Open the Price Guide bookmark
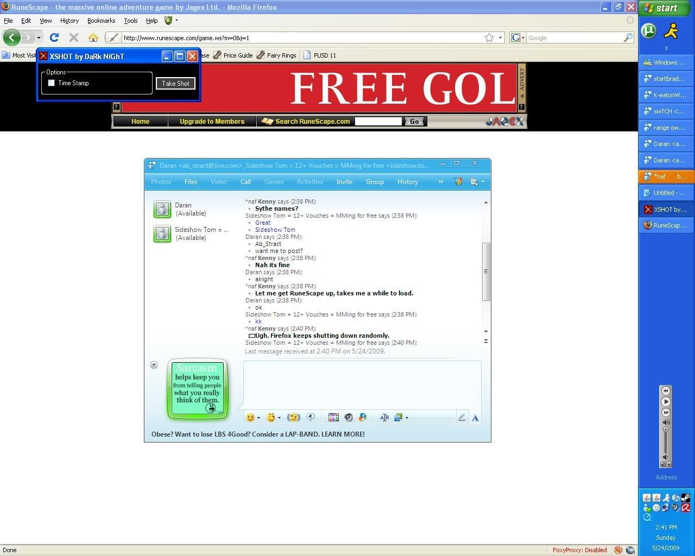This screenshot has width=695, height=556. 233,55
